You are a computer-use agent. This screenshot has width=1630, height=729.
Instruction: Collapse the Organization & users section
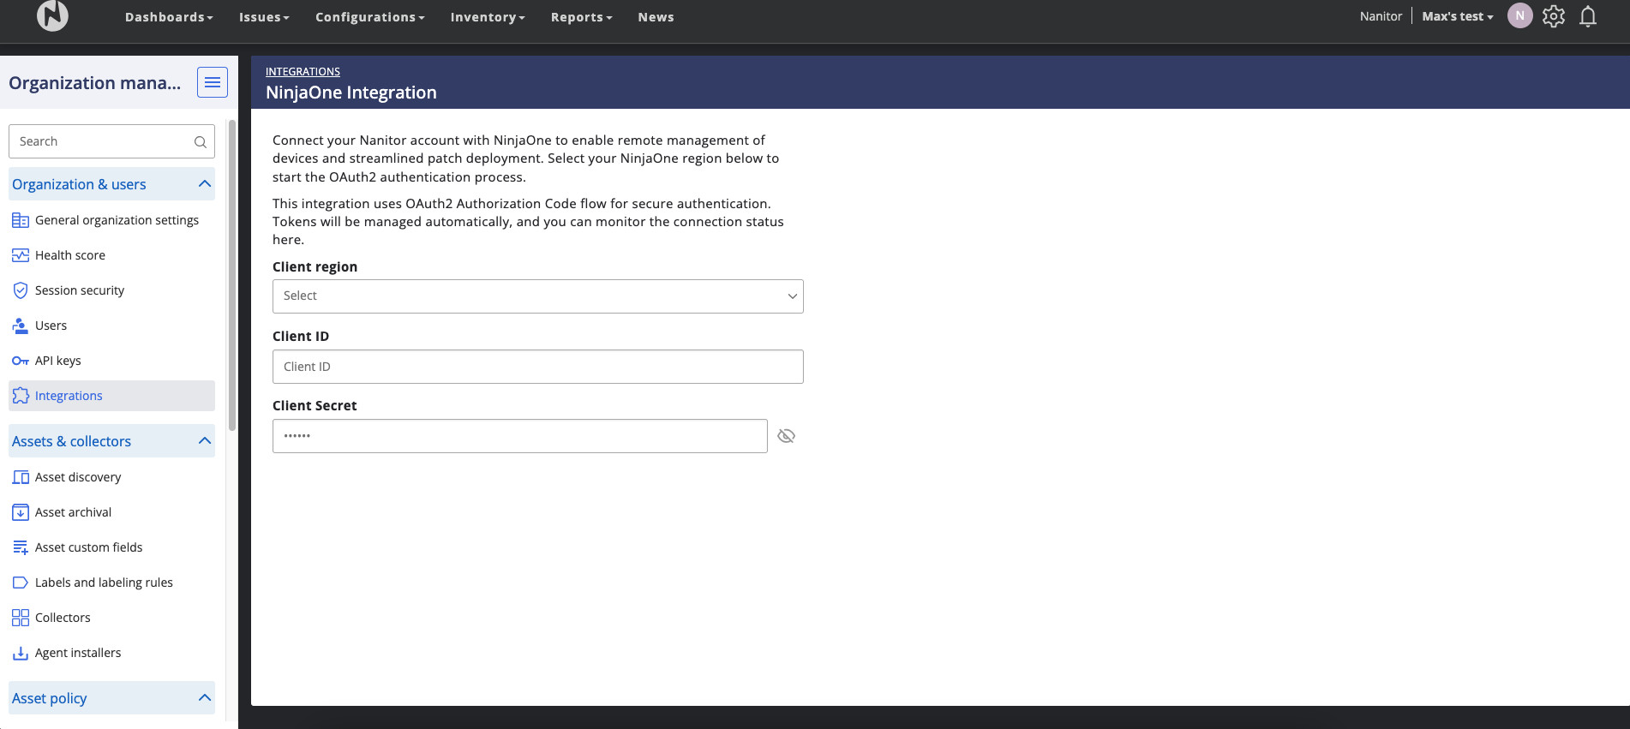(x=204, y=184)
